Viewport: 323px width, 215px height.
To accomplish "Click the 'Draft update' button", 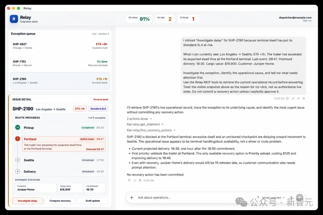I will coord(93,201).
